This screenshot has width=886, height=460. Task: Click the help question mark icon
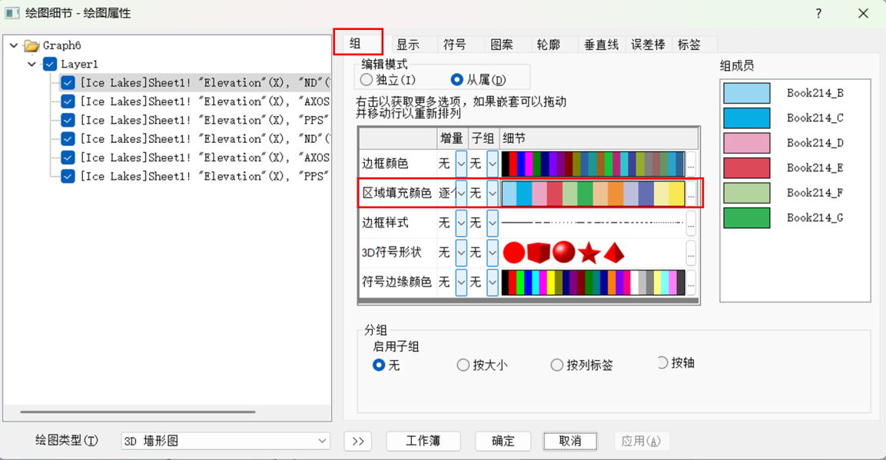819,13
